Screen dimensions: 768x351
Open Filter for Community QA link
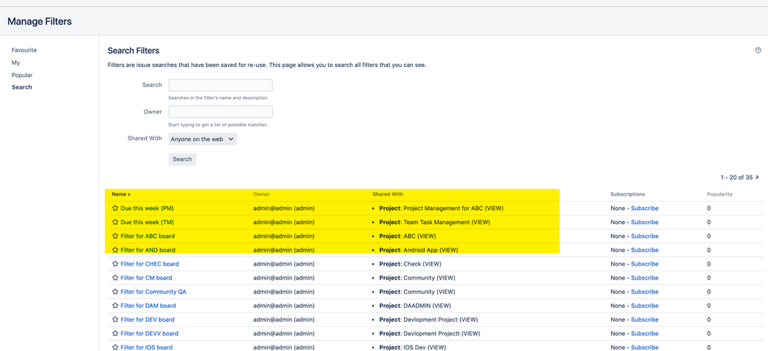click(153, 292)
